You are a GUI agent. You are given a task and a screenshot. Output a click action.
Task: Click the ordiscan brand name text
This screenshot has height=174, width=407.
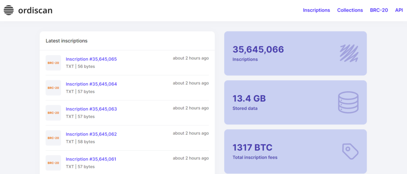pyautogui.click(x=35, y=10)
